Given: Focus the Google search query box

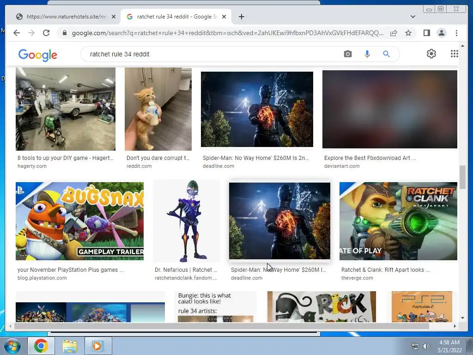Looking at the screenshot, I should pyautogui.click(x=211, y=54).
